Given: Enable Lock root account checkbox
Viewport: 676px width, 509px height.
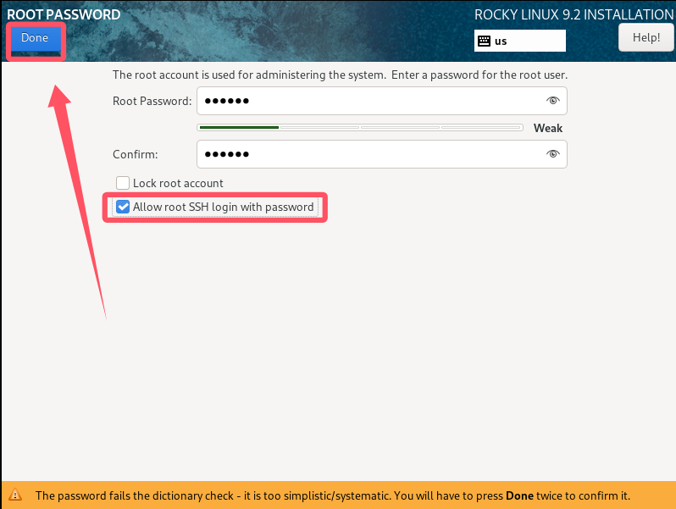Looking at the screenshot, I should pos(123,183).
